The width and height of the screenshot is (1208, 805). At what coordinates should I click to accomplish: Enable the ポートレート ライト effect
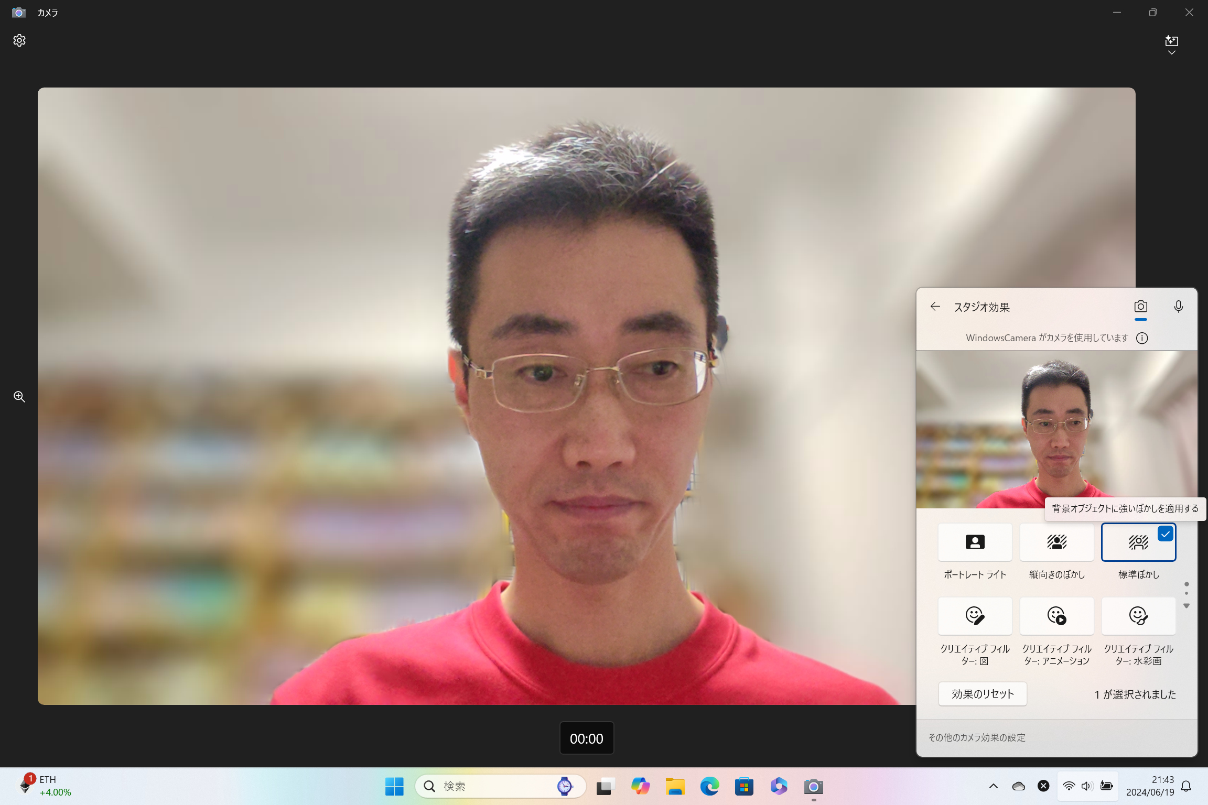tap(975, 542)
